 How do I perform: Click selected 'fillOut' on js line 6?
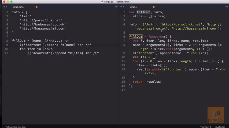[x=136, y=37]
